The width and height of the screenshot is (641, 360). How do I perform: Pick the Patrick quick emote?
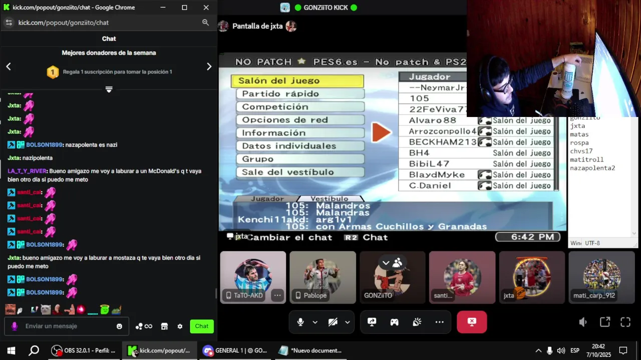point(69,309)
